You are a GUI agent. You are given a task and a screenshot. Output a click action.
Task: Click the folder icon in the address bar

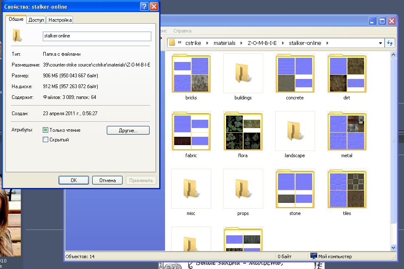pyautogui.click(x=172, y=43)
